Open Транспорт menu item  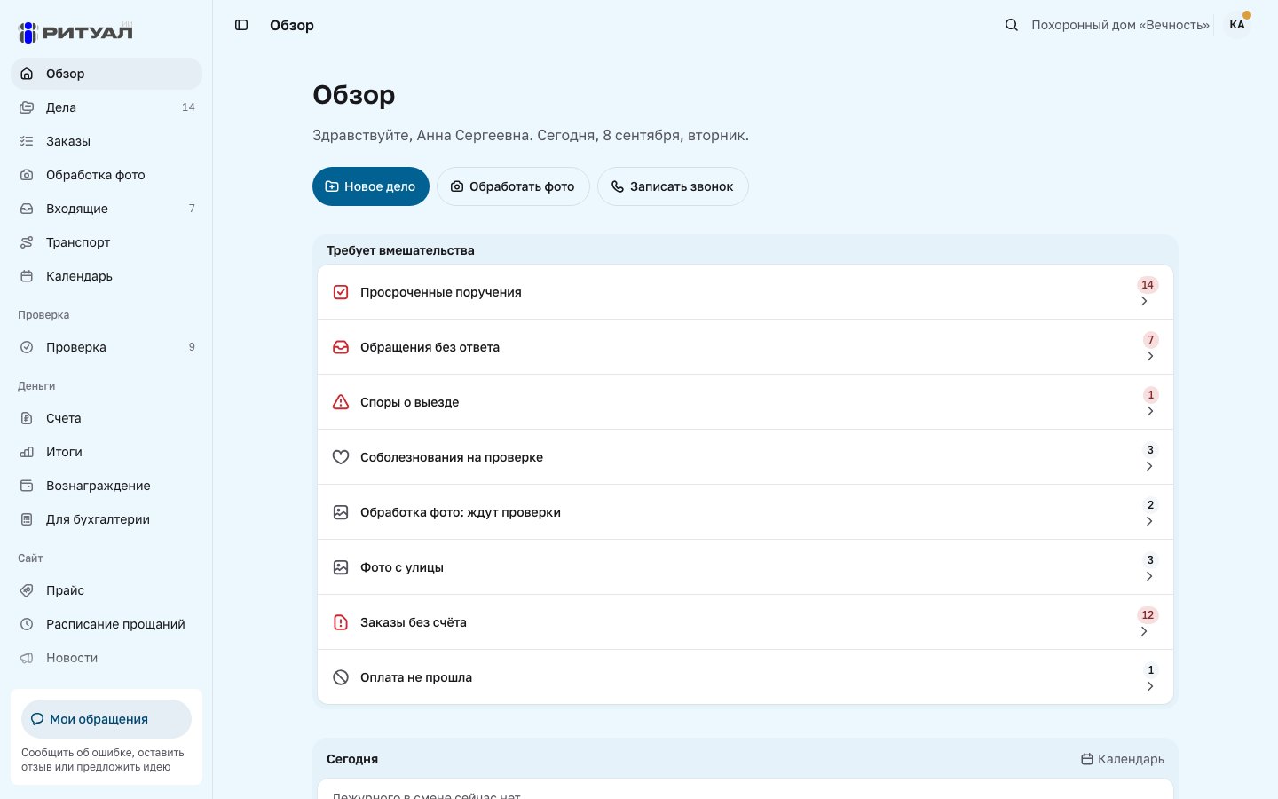pyautogui.click(x=106, y=242)
